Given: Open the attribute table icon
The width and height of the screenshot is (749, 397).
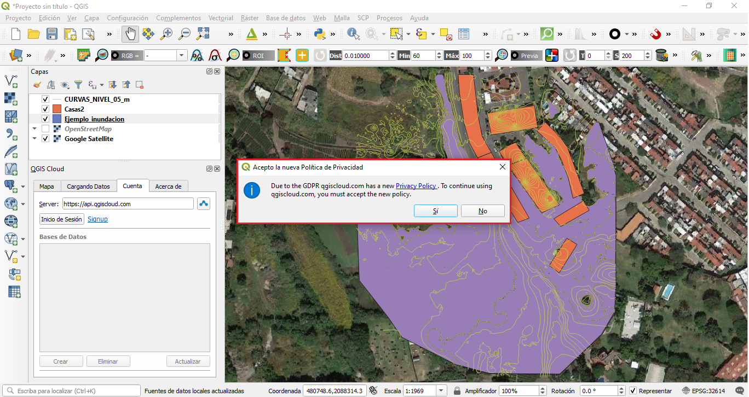Looking at the screenshot, I should [464, 34].
